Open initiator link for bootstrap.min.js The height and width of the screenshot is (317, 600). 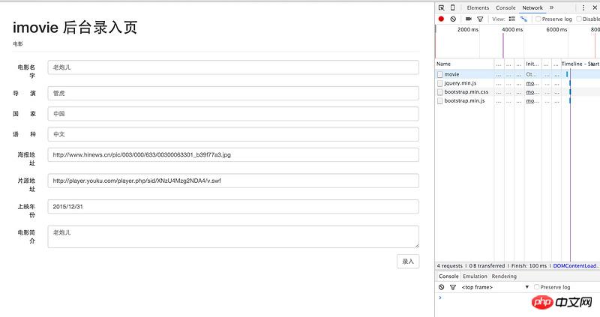point(530,101)
